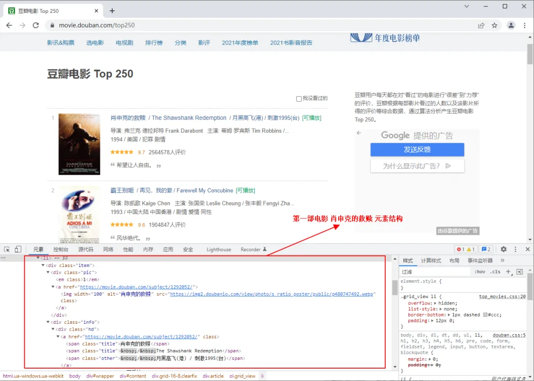534x381 pixels.
Task: Click the blue issues count badge
Action: tap(486, 249)
